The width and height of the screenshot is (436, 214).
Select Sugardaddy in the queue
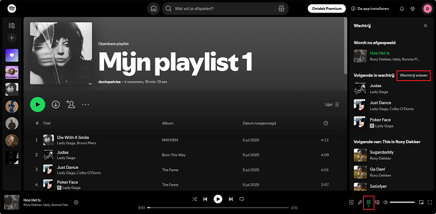[x=391, y=155]
